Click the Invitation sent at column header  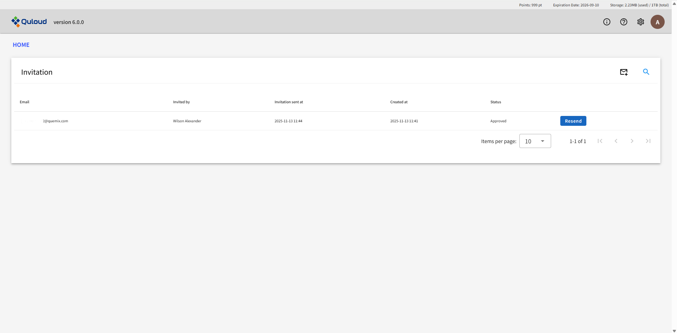click(288, 102)
